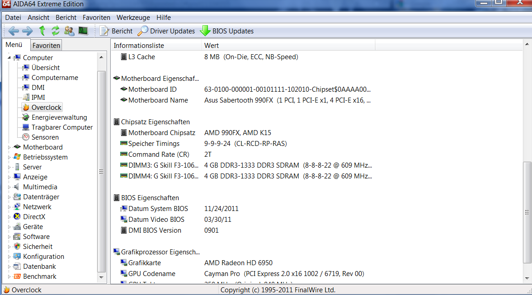This screenshot has height=295, width=532.
Task: Open BIOS Updates in toolbar
Action: point(226,31)
